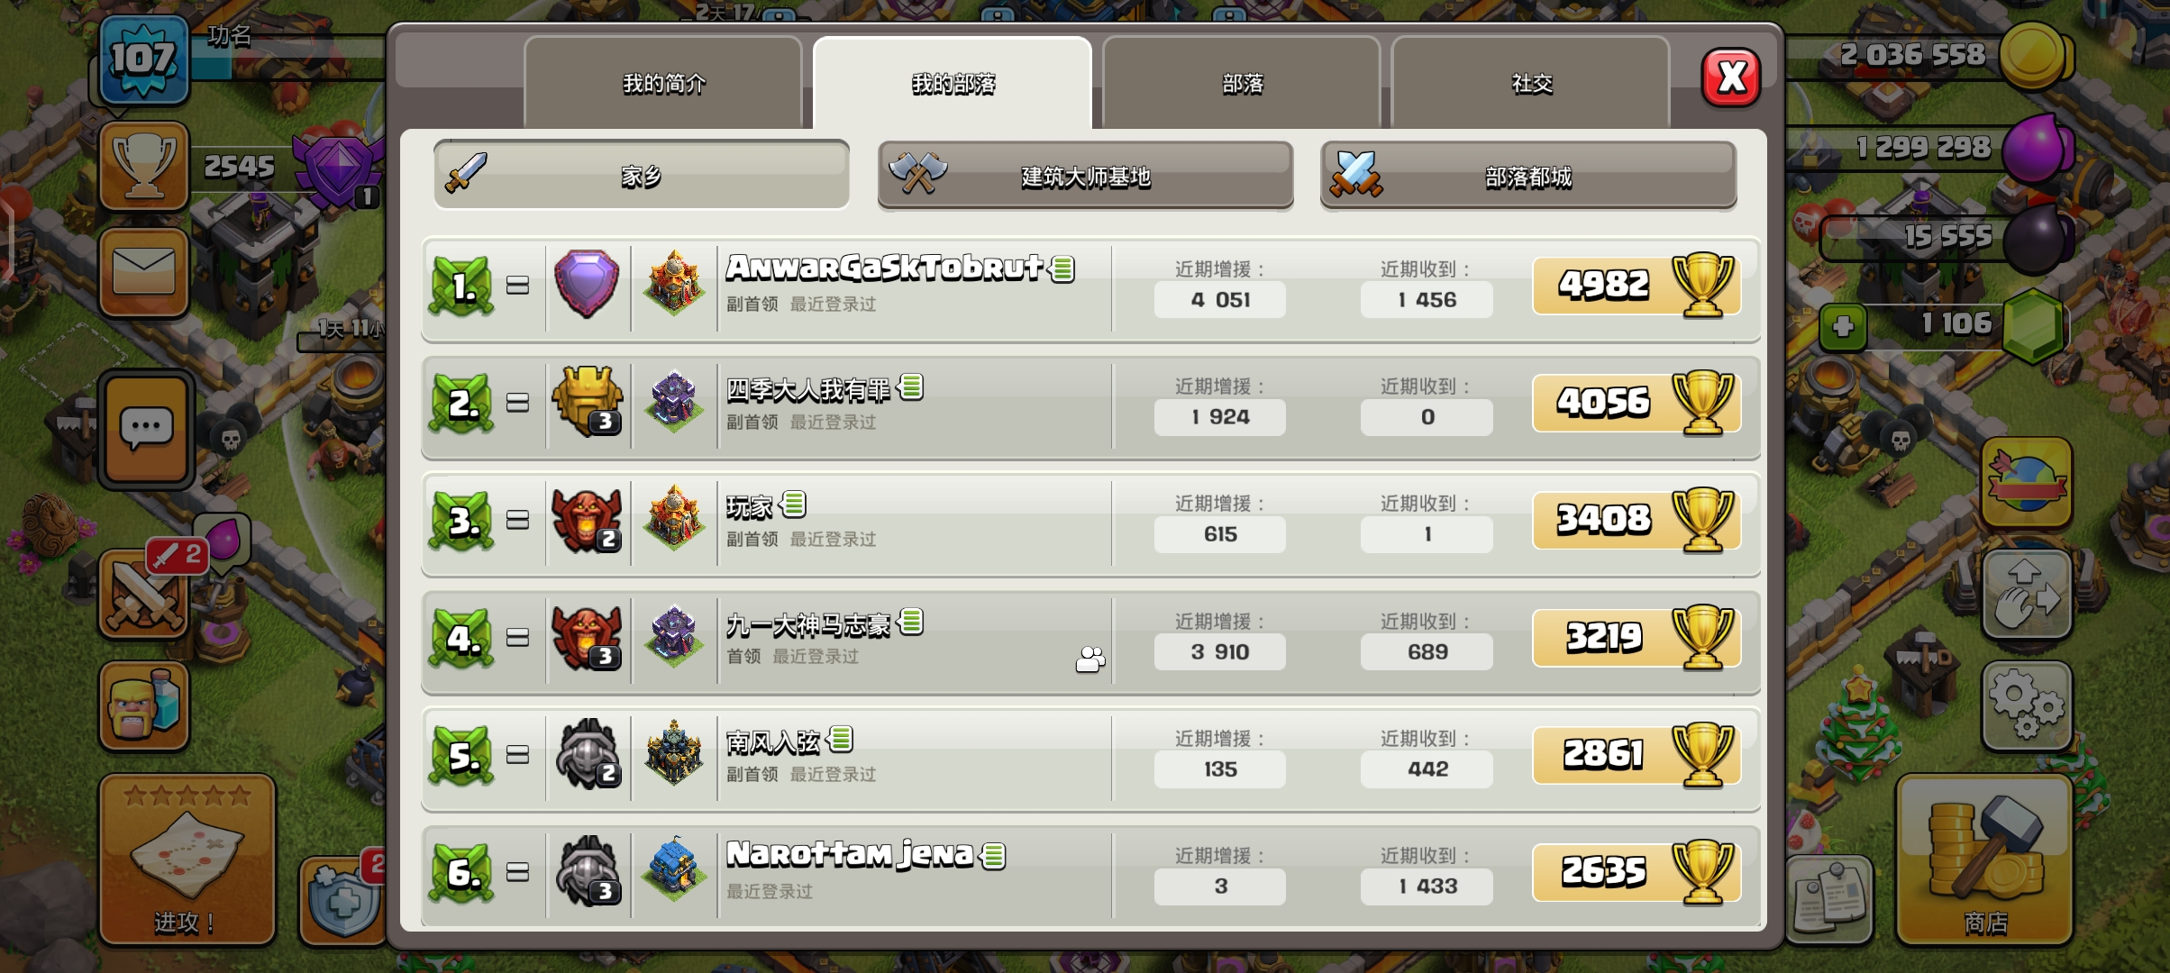This screenshot has width=2170, height=973.
Task: Expand player AnwarGaSkTobRut's row options
Action: tap(1090, 288)
